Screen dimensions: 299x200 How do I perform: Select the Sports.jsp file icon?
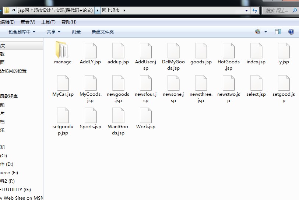coord(90,115)
